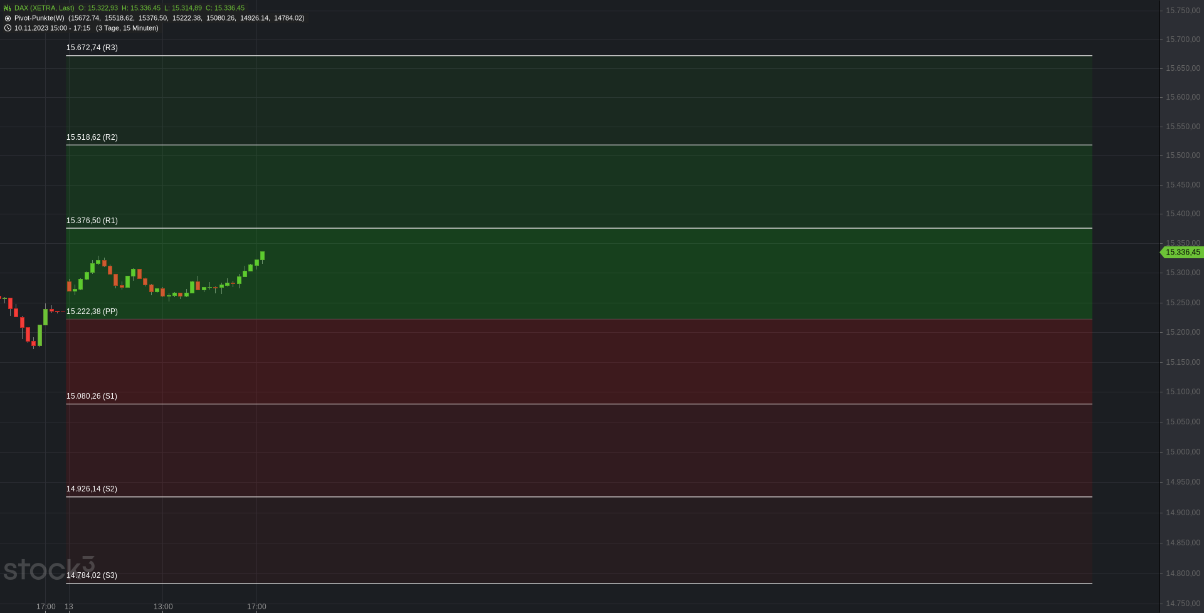Viewport: 1204px width, 613px height.
Task: Select the Pivot-Punkte(W) indicator label
Action: point(40,18)
